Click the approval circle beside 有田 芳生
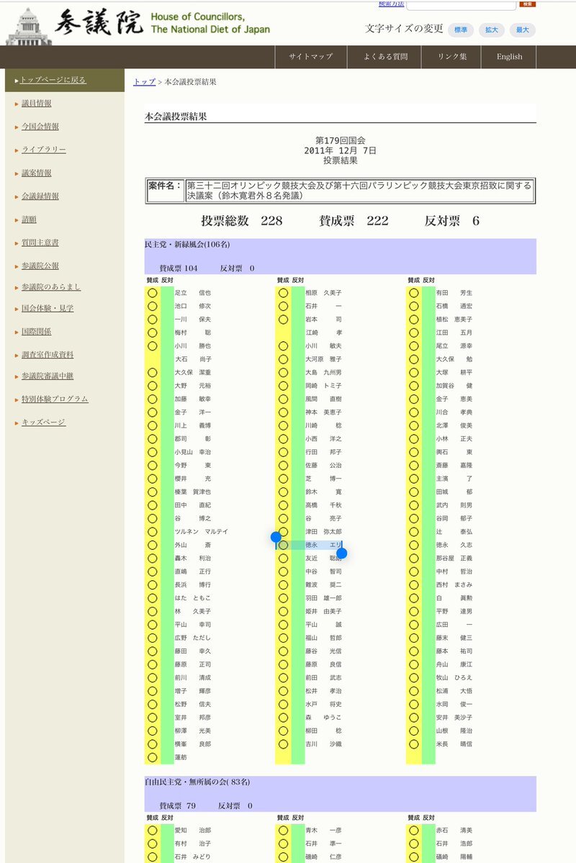This screenshot has width=576, height=863. 413,293
